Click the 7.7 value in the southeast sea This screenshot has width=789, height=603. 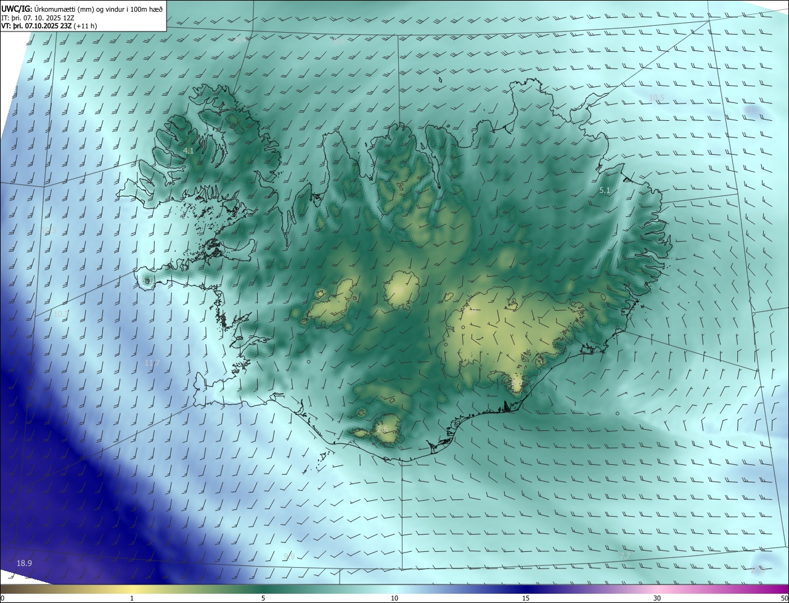click(x=625, y=556)
